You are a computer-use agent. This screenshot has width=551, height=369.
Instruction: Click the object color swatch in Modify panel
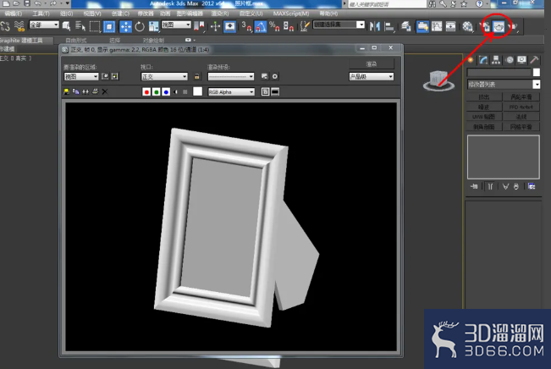(537, 73)
